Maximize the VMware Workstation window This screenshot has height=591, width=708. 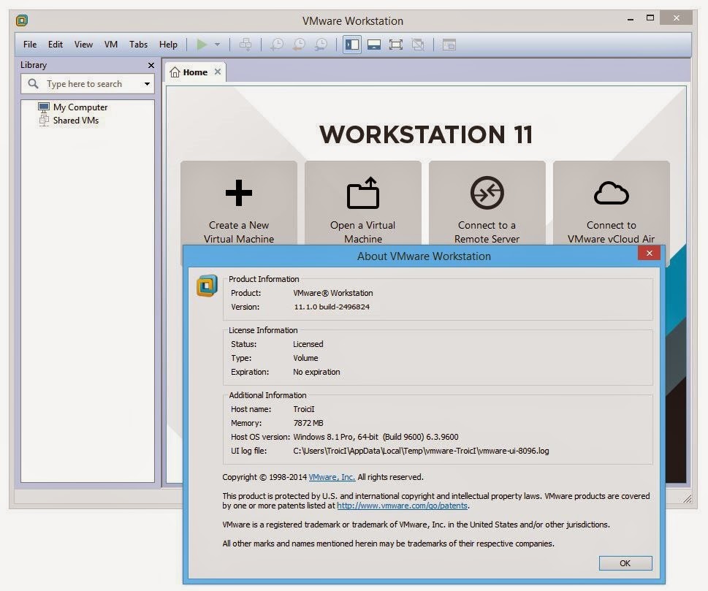point(650,18)
